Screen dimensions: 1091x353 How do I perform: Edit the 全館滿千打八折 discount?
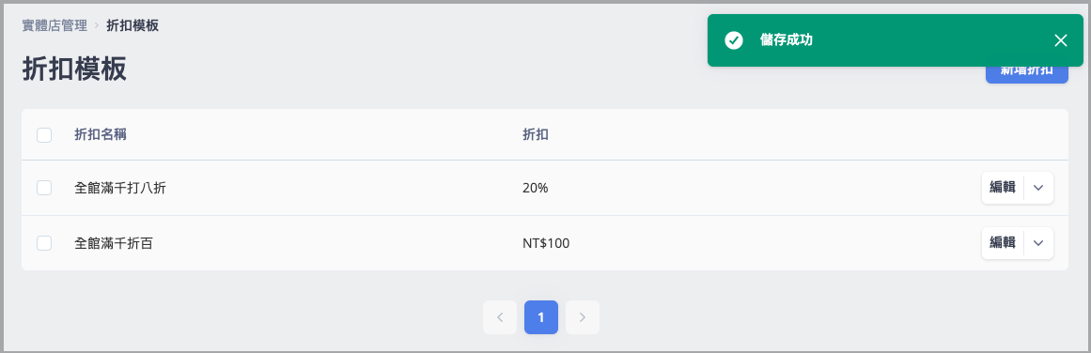(1003, 188)
